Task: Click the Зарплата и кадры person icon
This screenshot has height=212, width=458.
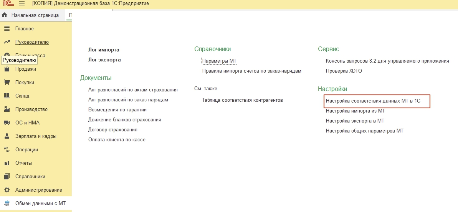Action: coord(7,136)
